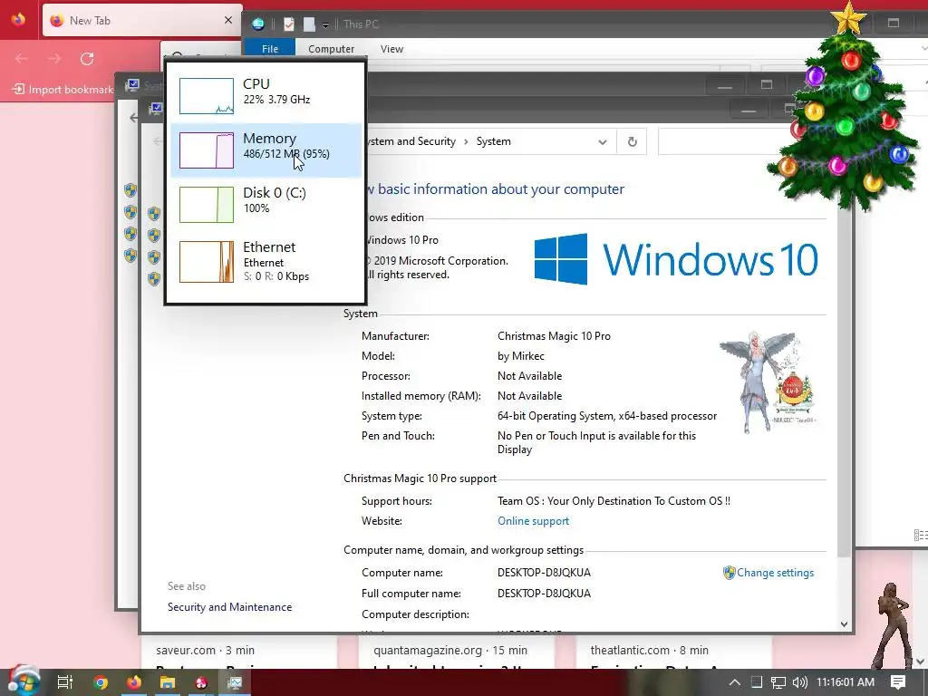928x696 pixels.
Task: Open Task View from the taskbar
Action: (64, 682)
